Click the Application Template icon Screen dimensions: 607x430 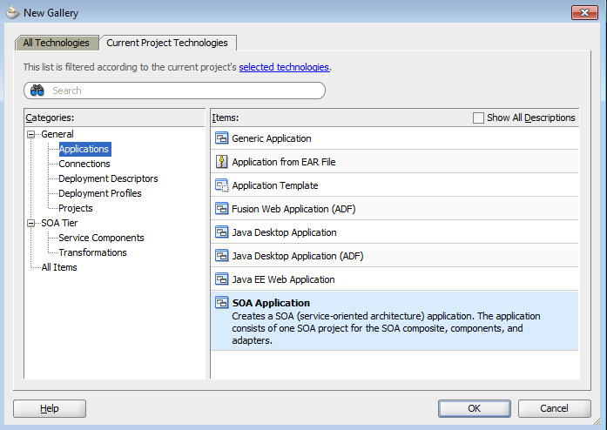[x=221, y=185]
